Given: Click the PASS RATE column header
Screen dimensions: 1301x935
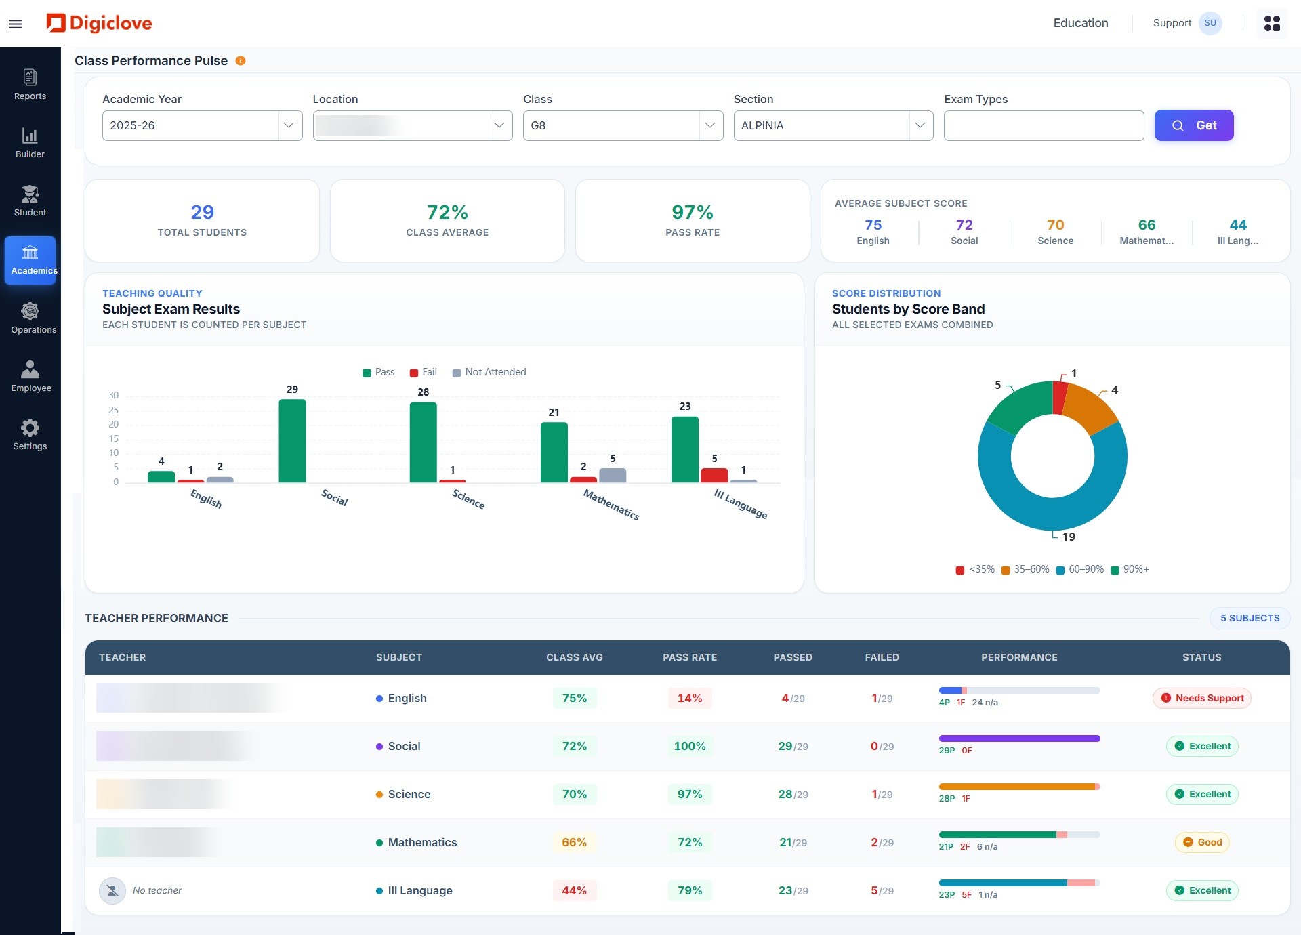Looking at the screenshot, I should (x=690, y=657).
